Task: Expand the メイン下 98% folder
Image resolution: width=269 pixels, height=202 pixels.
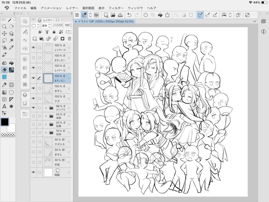Action: (46, 108)
